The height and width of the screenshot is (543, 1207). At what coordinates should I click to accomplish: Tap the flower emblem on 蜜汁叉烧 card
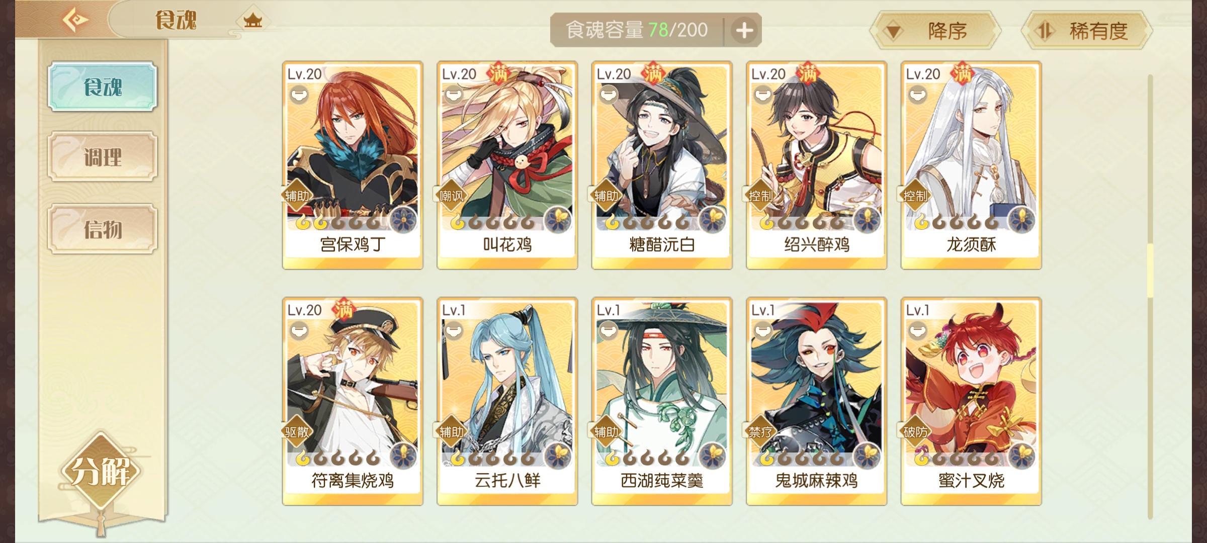tap(1020, 456)
